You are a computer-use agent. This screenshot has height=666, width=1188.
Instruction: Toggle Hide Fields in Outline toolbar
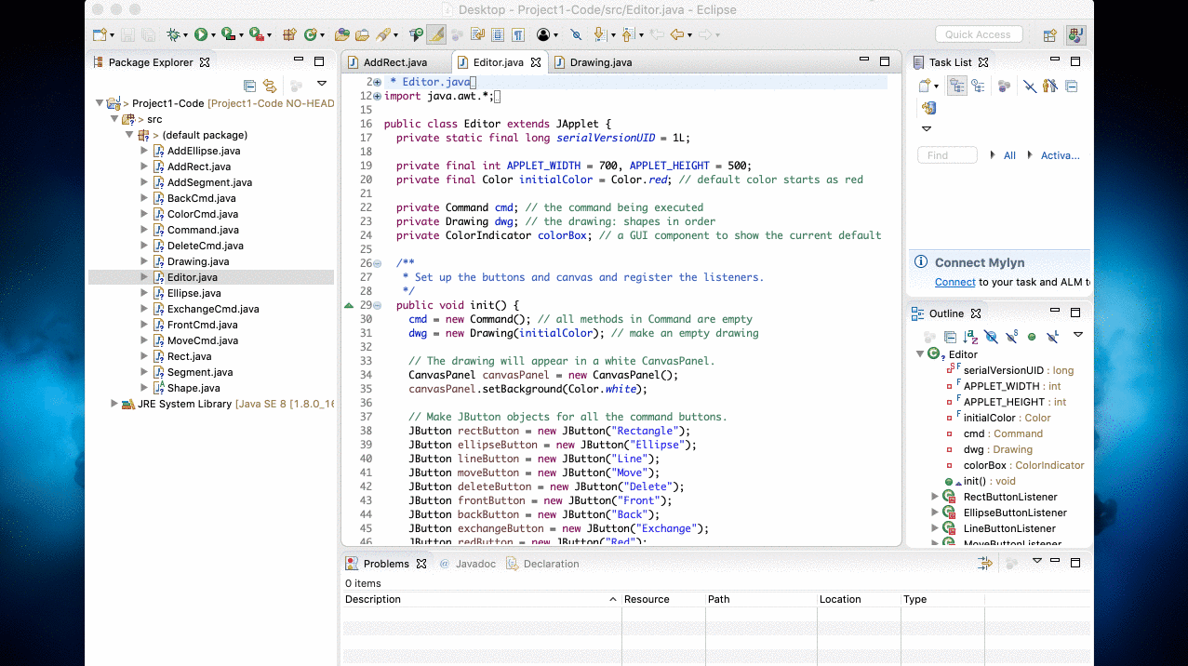(x=991, y=337)
